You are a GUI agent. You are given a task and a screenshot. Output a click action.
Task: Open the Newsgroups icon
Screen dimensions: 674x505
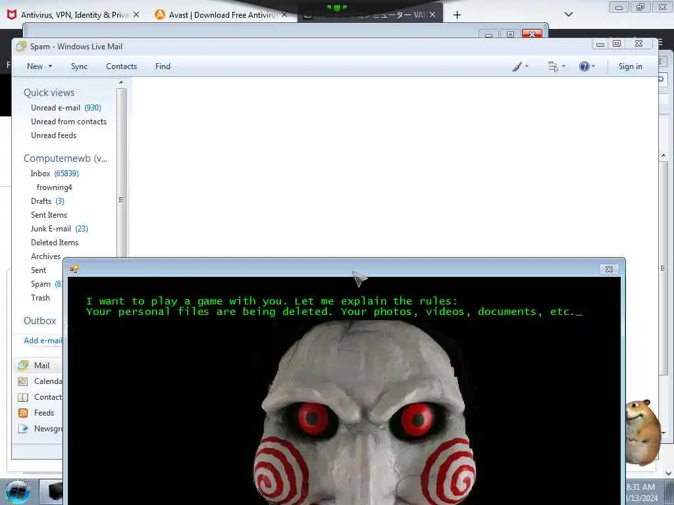click(x=23, y=429)
